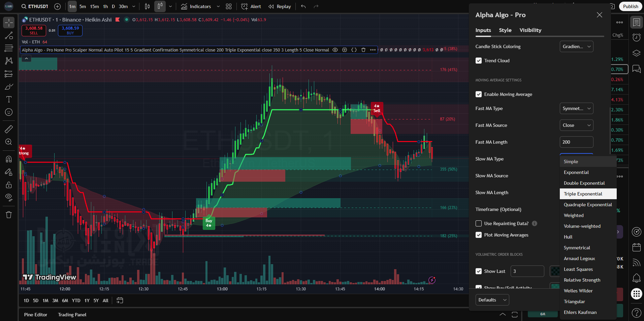This screenshot has width=644, height=321.
Task: Click the Publish button
Action: [630, 6]
